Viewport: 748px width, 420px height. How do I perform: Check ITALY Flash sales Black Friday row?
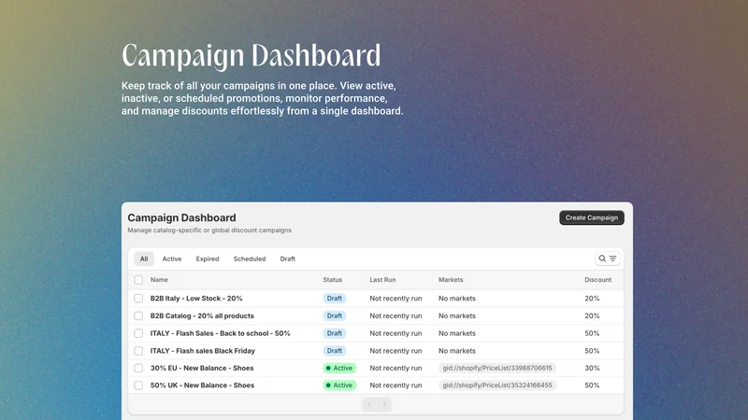pos(138,351)
